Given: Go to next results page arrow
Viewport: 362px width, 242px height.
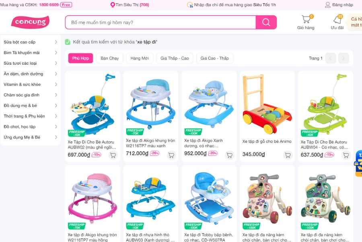Looking at the screenshot, I should [343, 58].
